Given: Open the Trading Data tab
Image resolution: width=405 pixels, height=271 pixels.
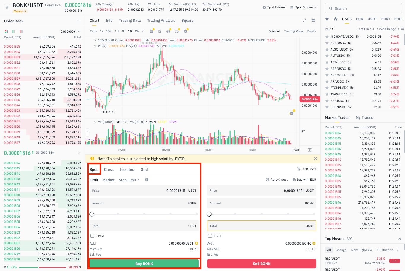Looking at the screenshot, I should (130, 21).
